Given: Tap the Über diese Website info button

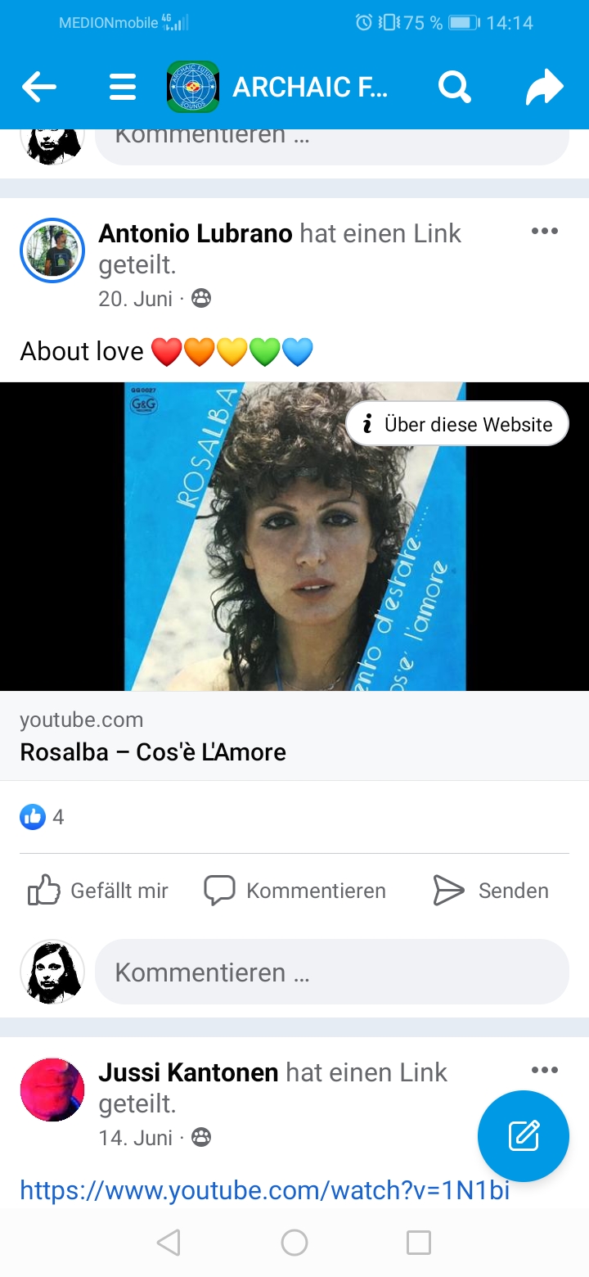Looking at the screenshot, I should (x=457, y=423).
